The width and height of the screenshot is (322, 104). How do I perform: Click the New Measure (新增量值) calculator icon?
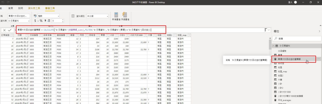tap(116, 15)
